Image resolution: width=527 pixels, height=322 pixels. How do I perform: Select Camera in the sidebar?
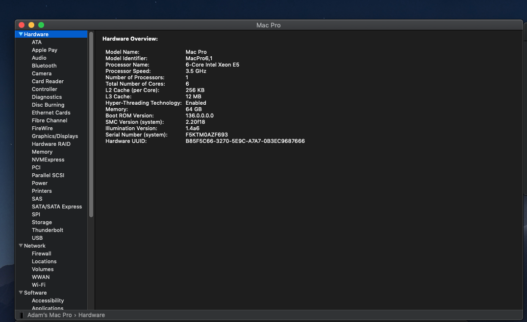click(x=42, y=73)
